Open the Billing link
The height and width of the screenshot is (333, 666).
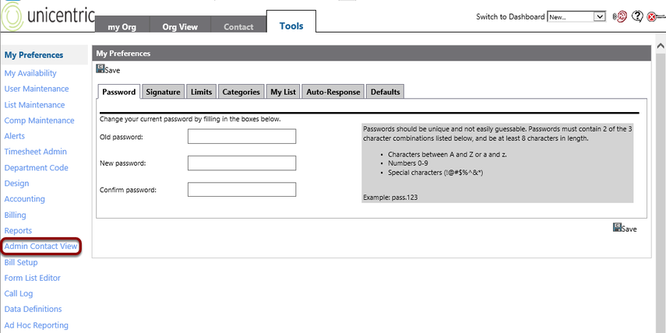point(15,215)
